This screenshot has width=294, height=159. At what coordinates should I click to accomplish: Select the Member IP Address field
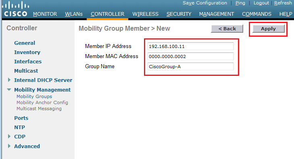[x=191, y=46]
